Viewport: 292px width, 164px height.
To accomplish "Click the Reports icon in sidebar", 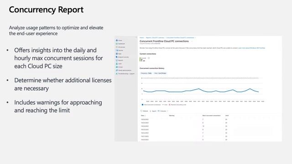I will 117,61.
